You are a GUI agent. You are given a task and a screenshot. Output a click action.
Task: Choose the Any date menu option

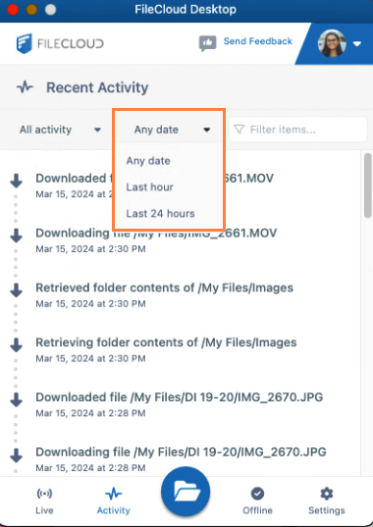click(148, 161)
